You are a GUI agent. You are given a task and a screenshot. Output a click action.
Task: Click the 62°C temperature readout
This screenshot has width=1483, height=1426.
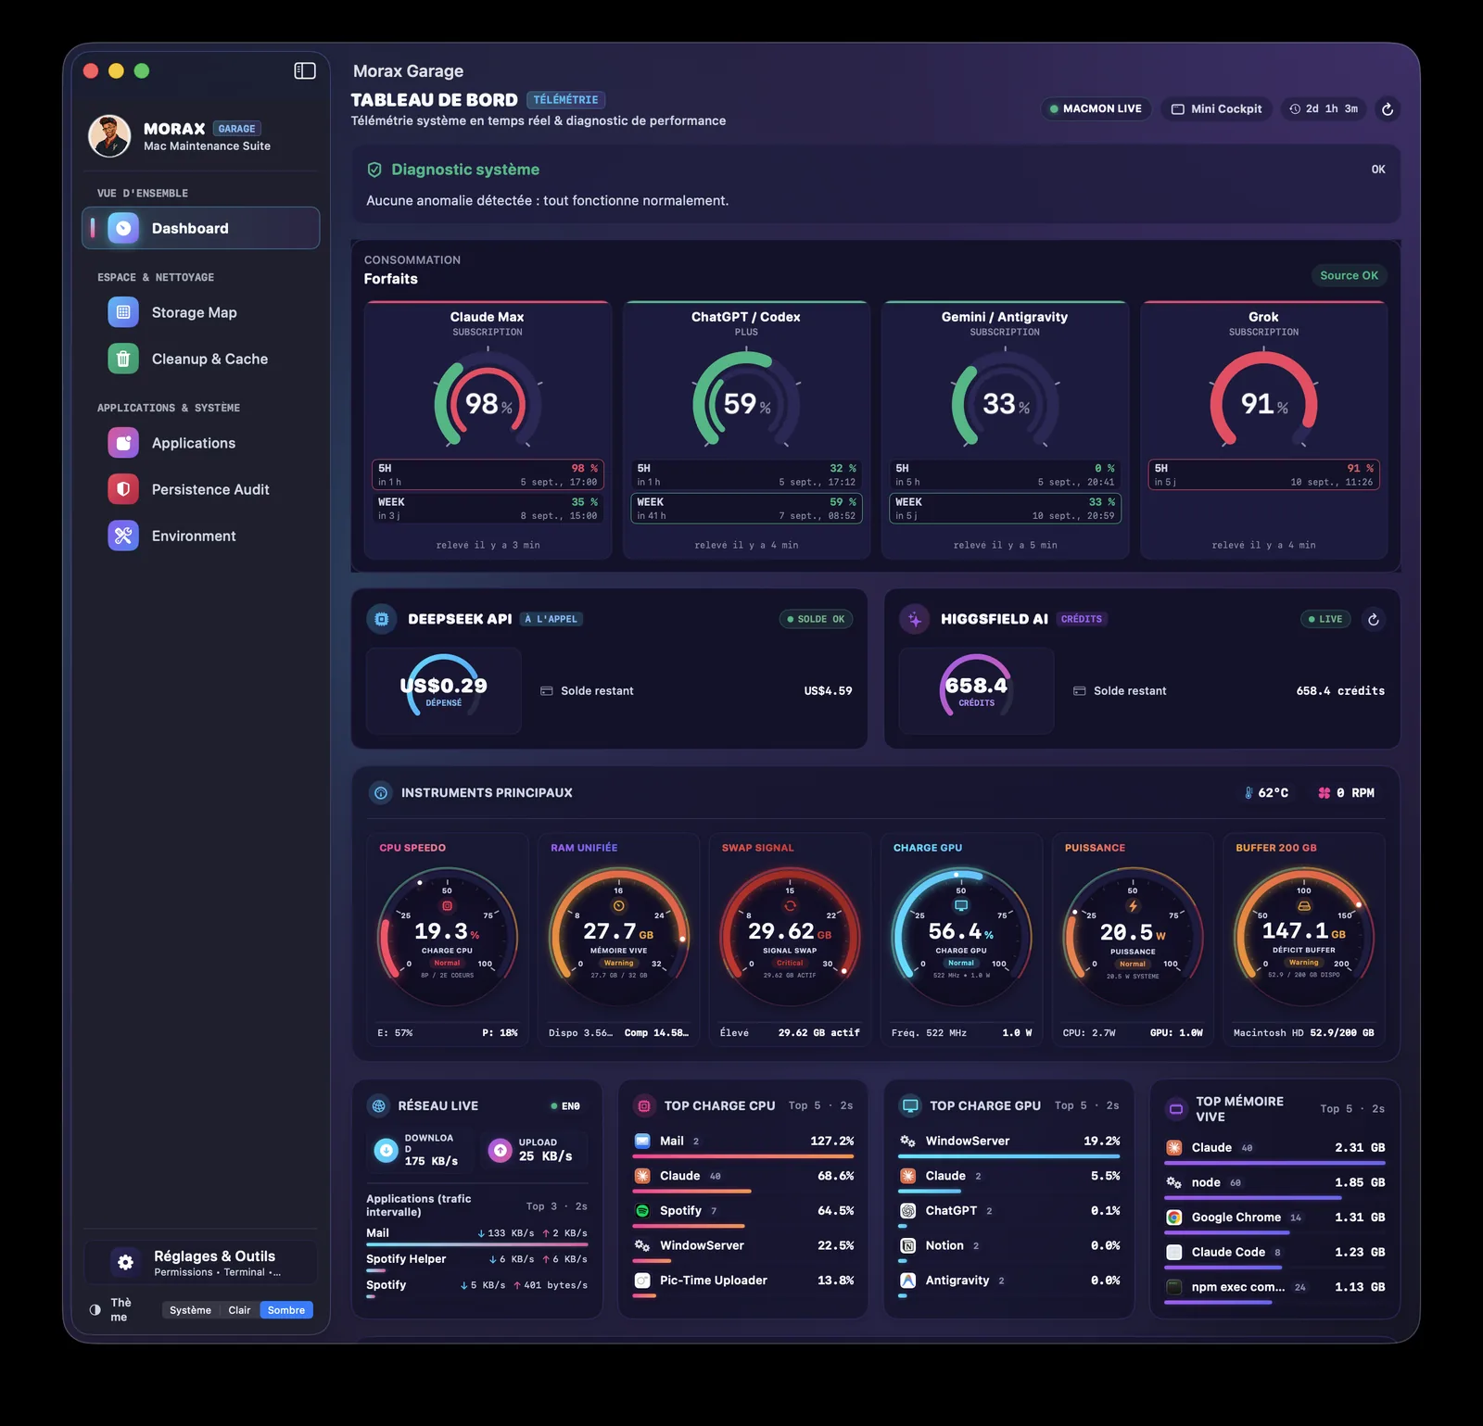1266,793
